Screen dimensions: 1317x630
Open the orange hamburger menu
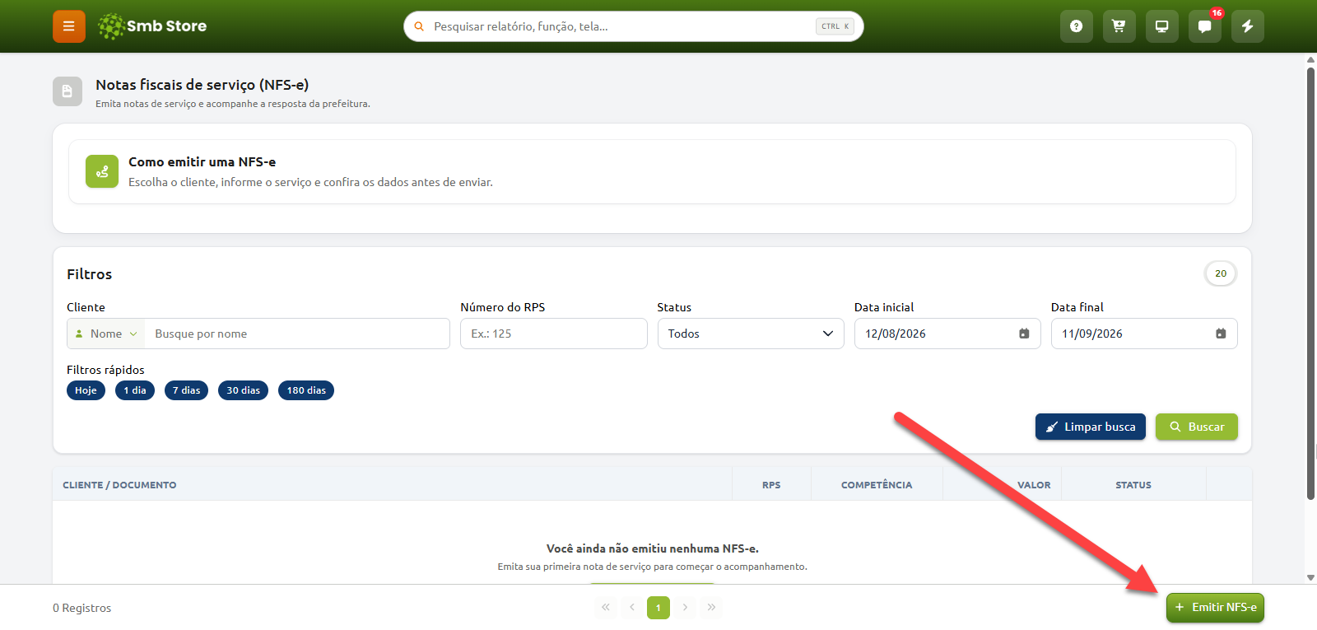click(x=69, y=26)
